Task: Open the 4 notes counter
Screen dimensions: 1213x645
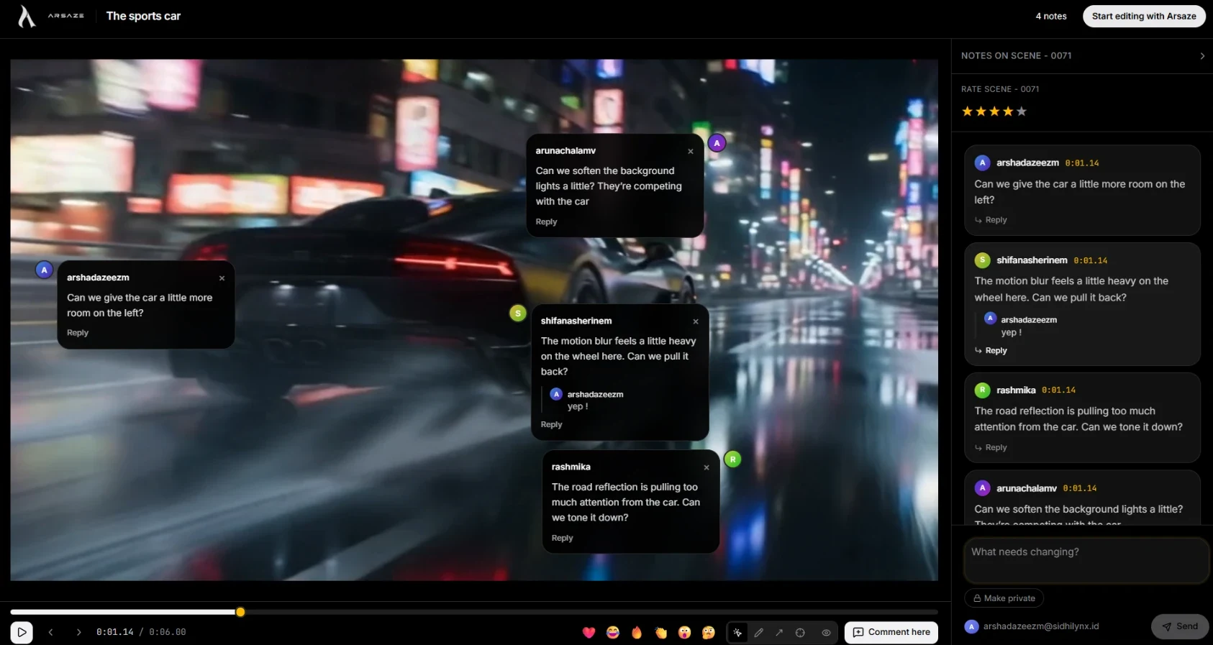Action: [1051, 16]
